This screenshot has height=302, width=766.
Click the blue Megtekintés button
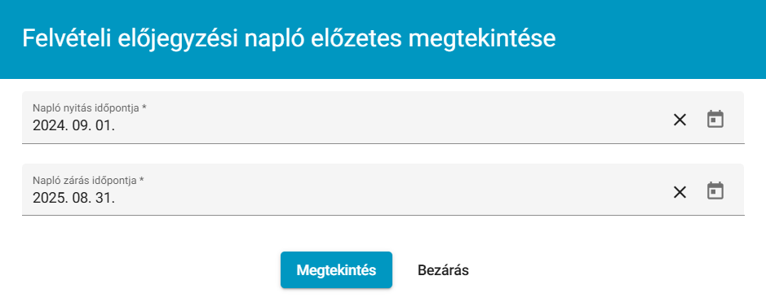336,270
